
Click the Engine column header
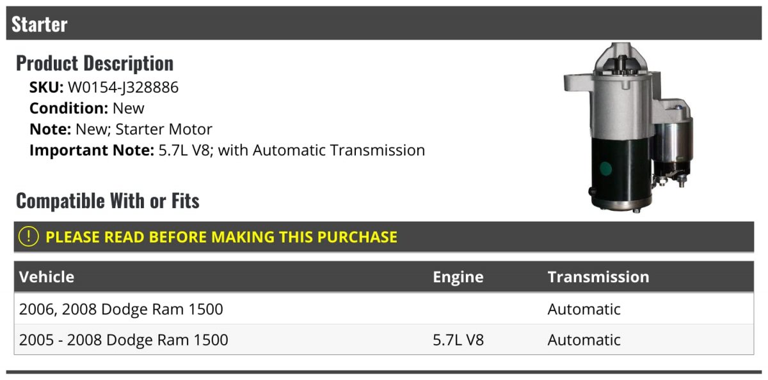tap(458, 277)
